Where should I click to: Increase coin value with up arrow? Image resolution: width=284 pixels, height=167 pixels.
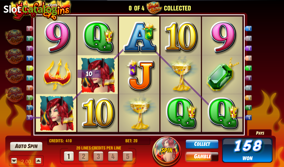(x=38, y=161)
